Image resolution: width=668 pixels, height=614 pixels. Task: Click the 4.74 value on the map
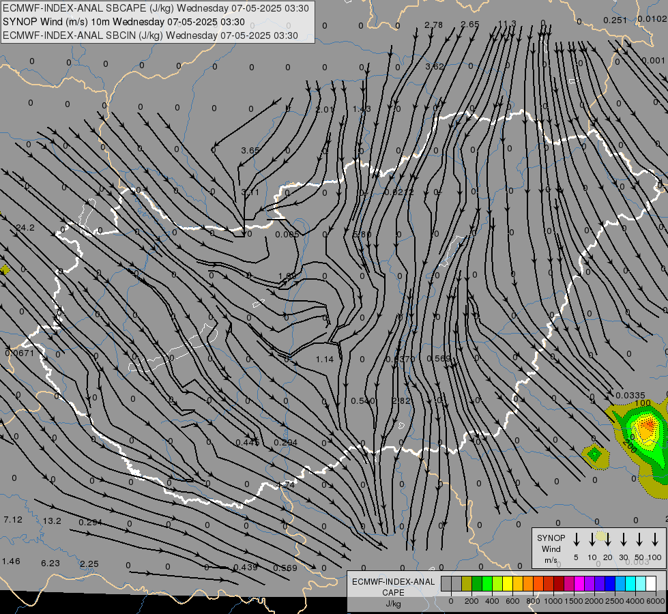[x=285, y=485]
